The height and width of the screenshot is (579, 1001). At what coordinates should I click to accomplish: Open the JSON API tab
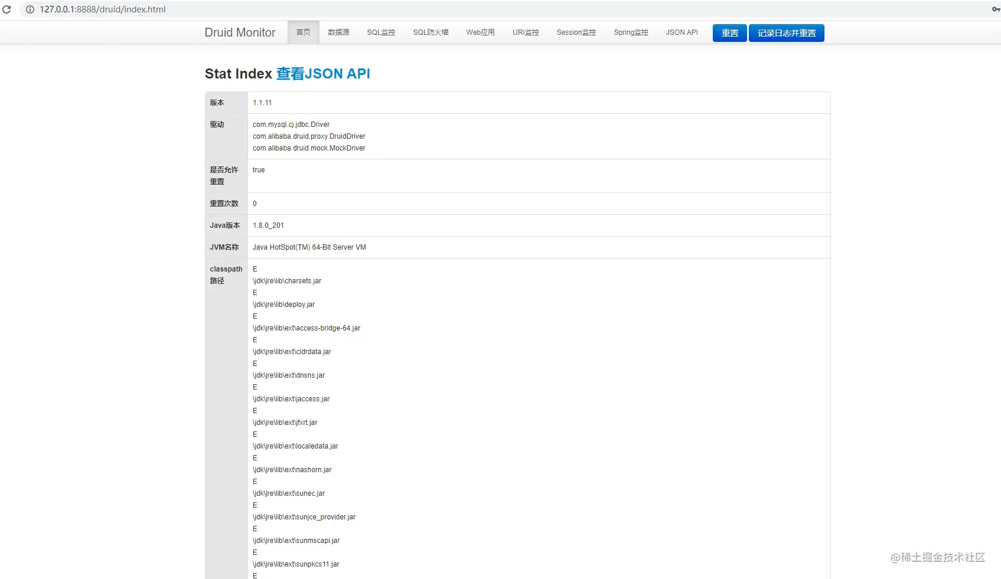pyautogui.click(x=682, y=32)
